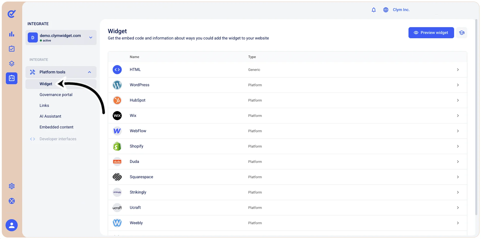Collapse the Platform tools section chevron

(89, 72)
